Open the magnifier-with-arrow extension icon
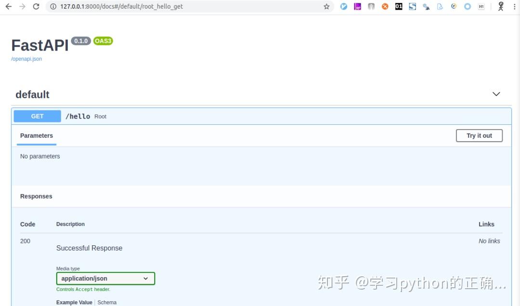This screenshot has height=306, width=520. [426, 6]
